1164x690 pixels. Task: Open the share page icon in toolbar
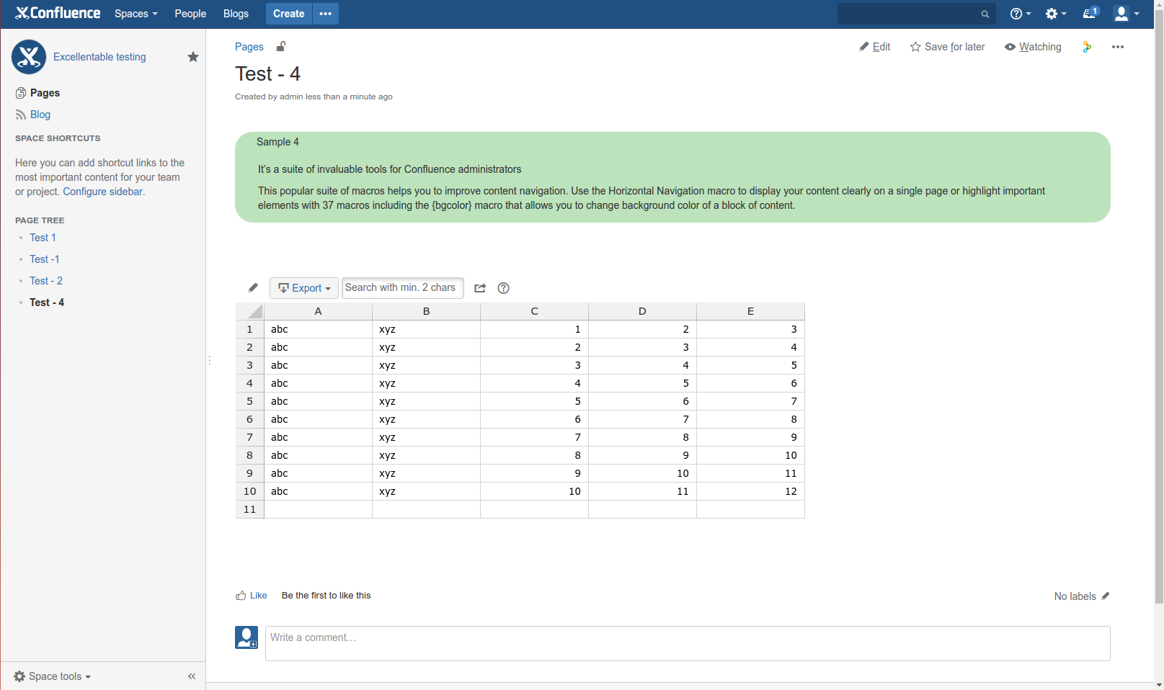coord(1087,46)
